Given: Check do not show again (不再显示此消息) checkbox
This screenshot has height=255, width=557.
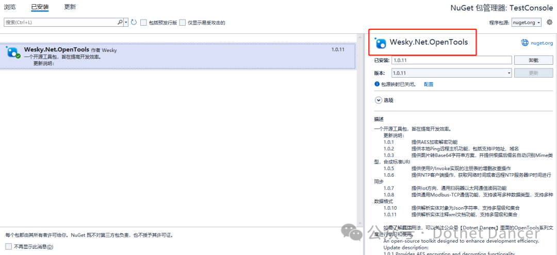Looking at the screenshot, I should click(x=9, y=246).
